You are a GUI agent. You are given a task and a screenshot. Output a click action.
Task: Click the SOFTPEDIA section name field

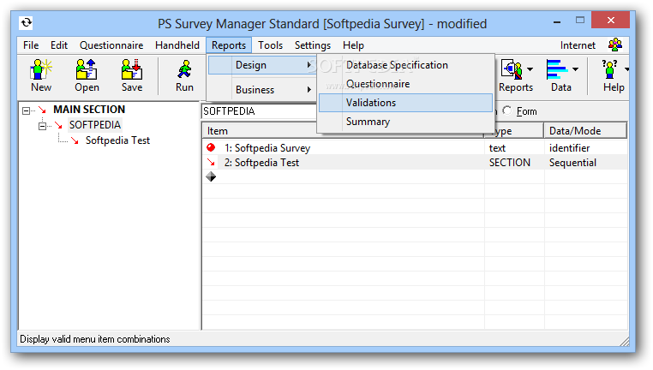[x=259, y=111]
